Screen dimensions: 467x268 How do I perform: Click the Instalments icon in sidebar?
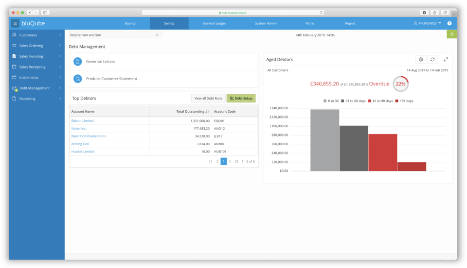14,77
